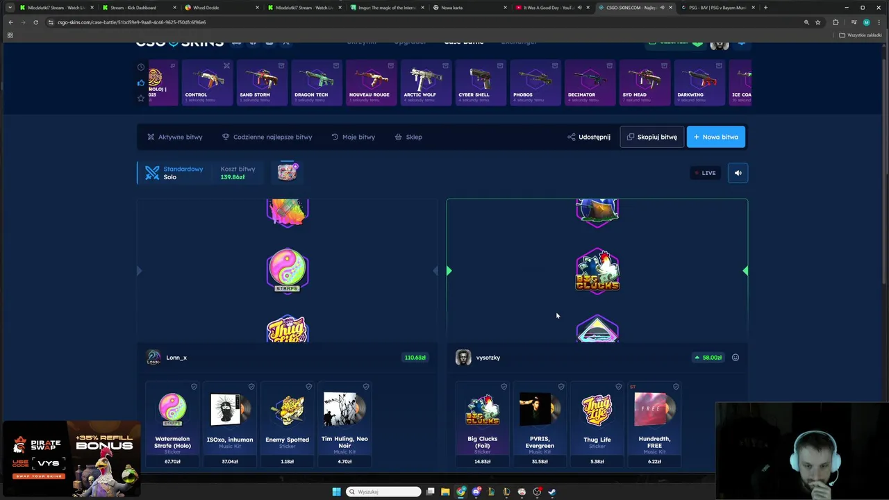
Task: Click shield check icon on Tim Huling card
Action: [366, 387]
